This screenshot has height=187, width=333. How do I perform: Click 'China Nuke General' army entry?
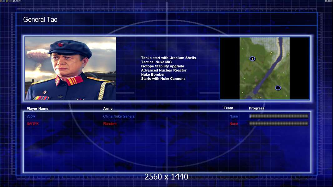click(x=119, y=116)
